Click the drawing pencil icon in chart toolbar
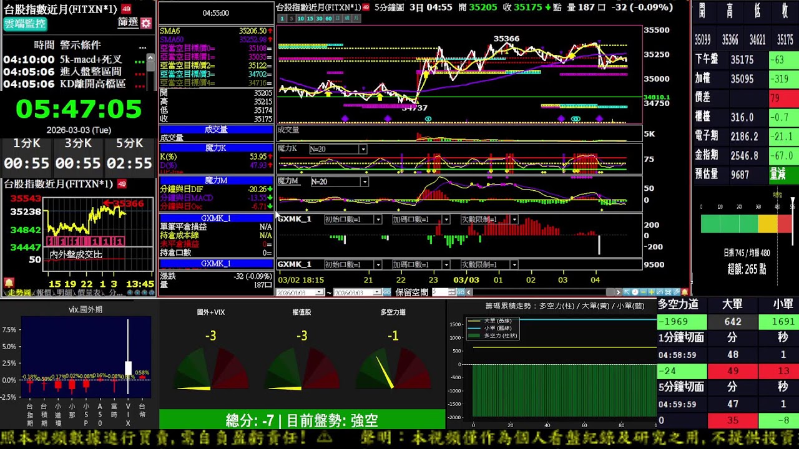The height and width of the screenshot is (449, 799). click(677, 292)
